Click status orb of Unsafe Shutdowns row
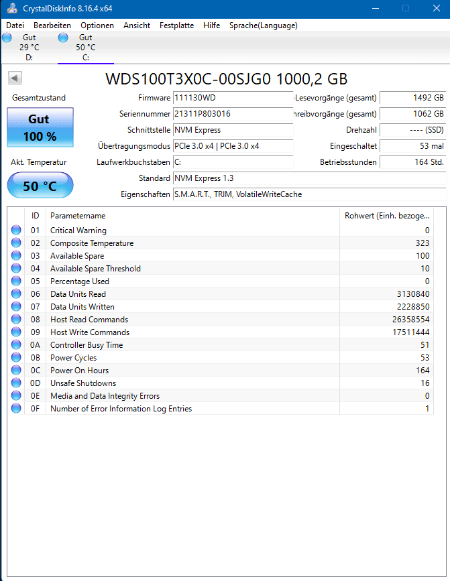 16,383
